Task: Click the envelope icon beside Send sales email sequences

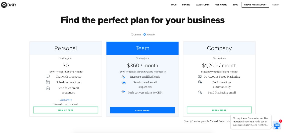Action: coord(48,88)
